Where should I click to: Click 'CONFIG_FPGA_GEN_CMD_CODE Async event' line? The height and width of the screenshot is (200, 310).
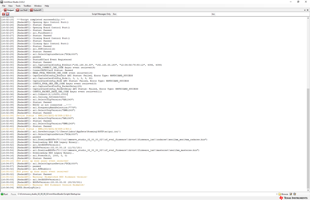point(65,84)
